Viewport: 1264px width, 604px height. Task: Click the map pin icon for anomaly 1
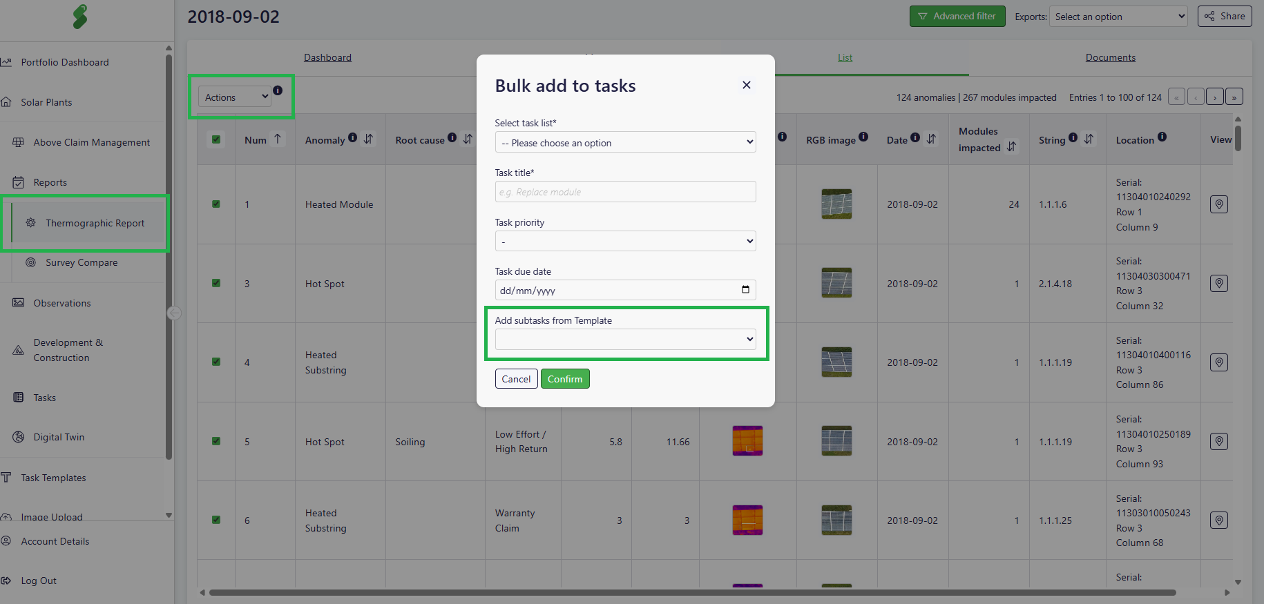click(x=1219, y=204)
